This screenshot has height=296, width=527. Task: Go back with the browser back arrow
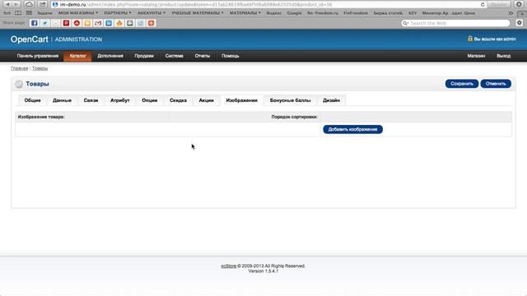(x=7, y=4)
